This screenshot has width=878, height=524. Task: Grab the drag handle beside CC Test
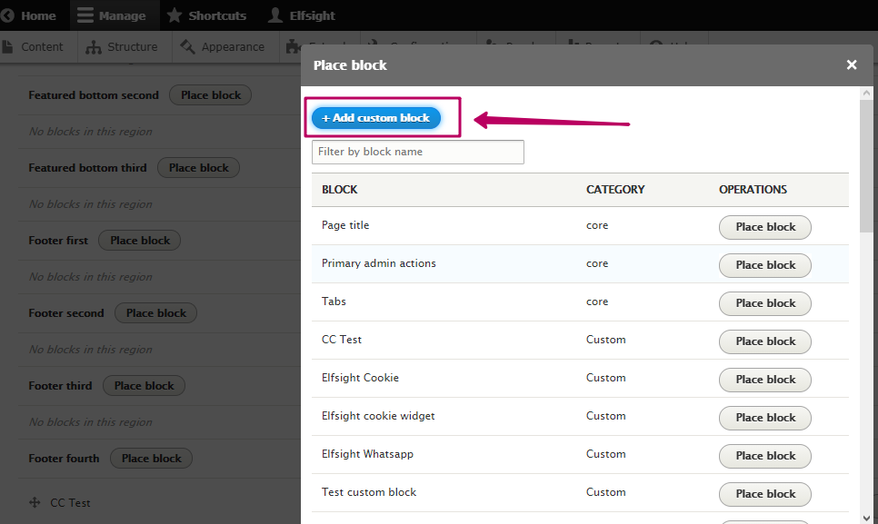(35, 503)
